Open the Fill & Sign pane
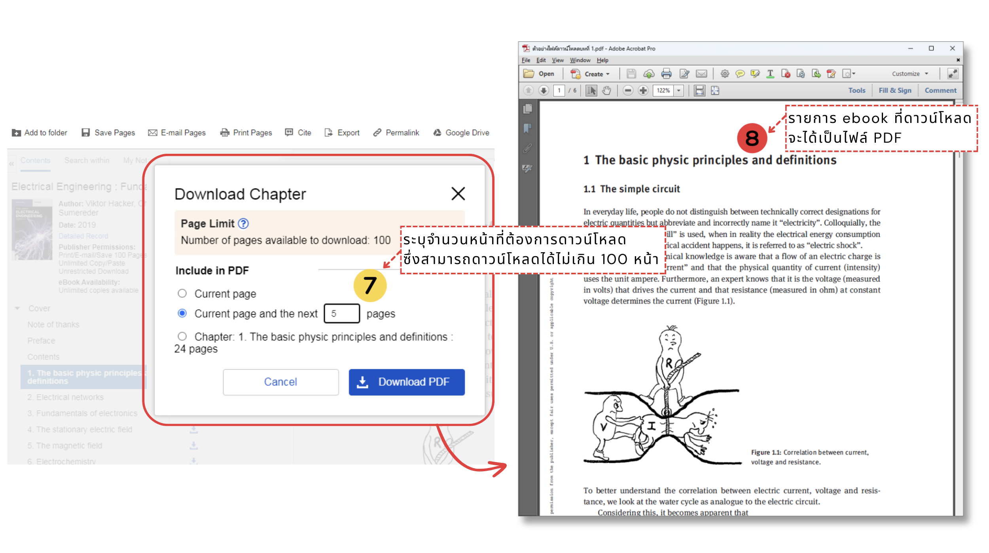The width and height of the screenshot is (989, 553). click(x=895, y=91)
